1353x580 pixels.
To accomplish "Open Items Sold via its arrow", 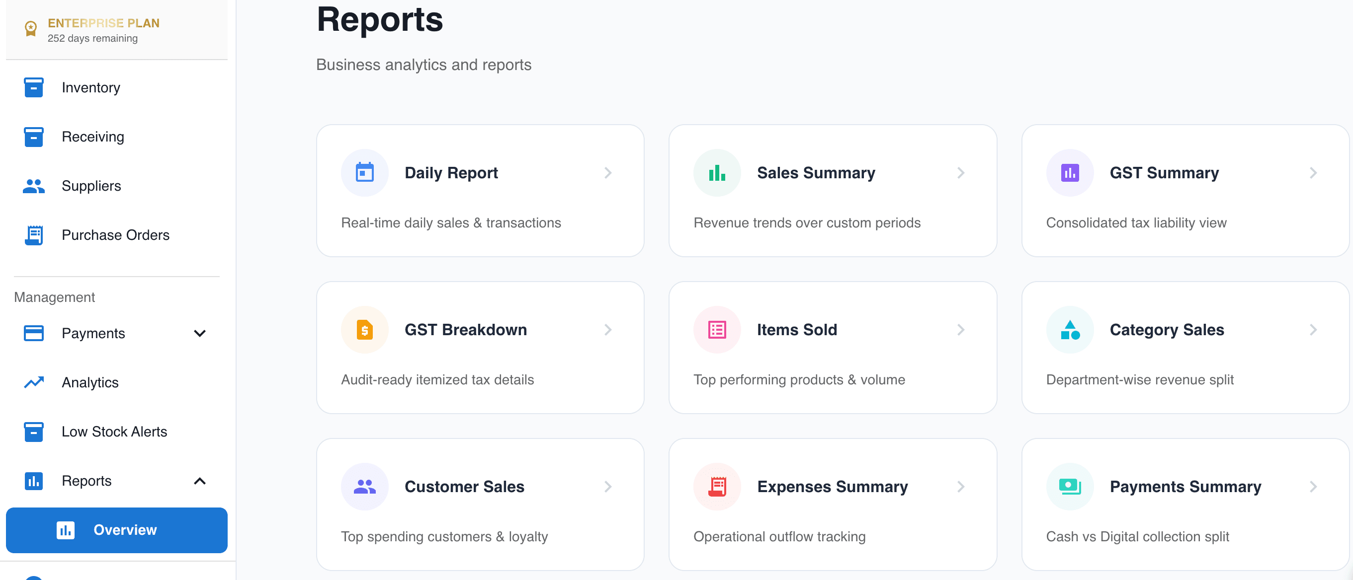I will (x=961, y=330).
